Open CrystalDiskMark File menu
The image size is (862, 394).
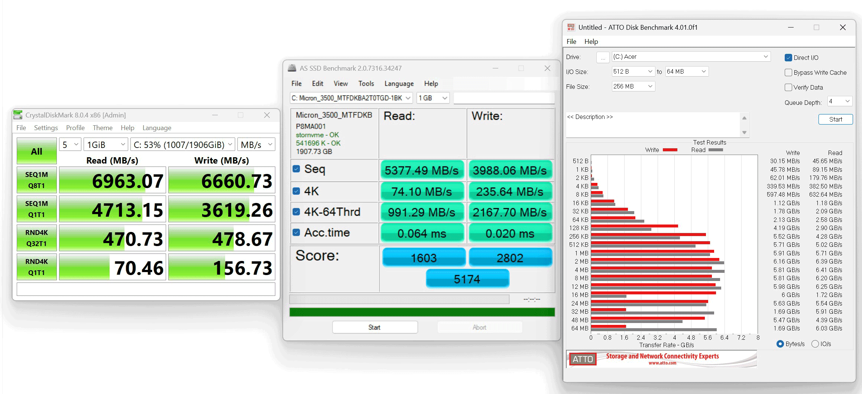21,128
